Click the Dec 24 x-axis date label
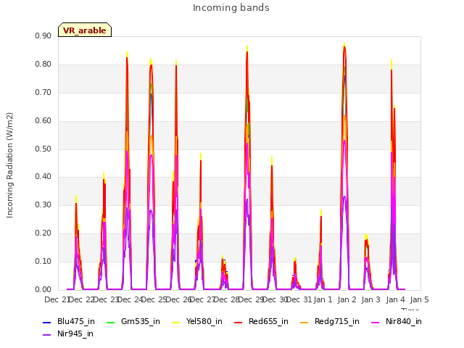Image resolution: width=464 pixels, height=348 pixels. 130,299
